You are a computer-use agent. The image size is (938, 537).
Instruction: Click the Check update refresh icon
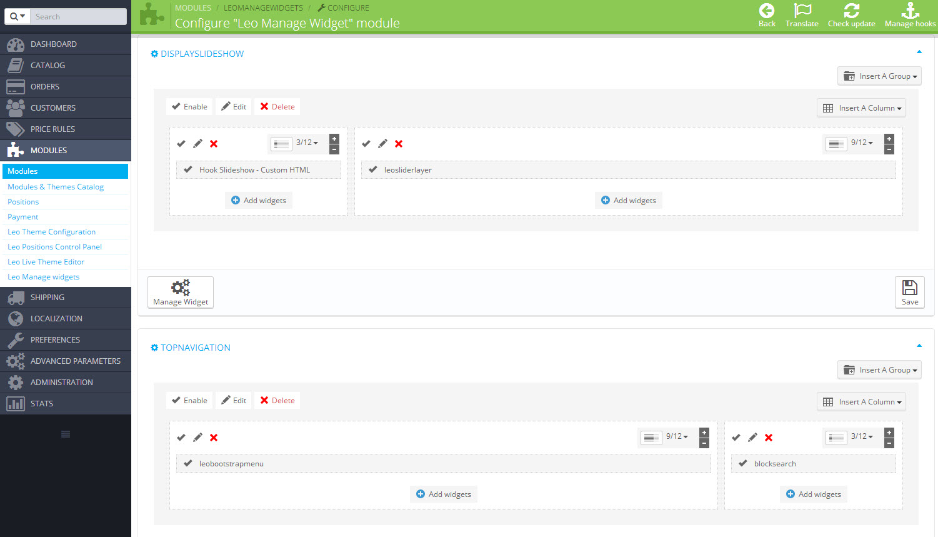coord(852,11)
